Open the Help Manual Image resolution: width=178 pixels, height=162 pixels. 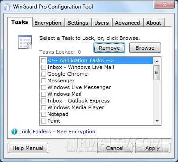point(28,148)
